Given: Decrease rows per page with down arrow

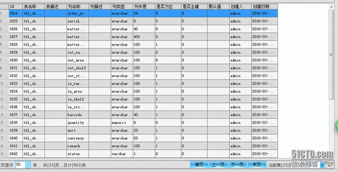Looking at the screenshot, I should 28,166.
